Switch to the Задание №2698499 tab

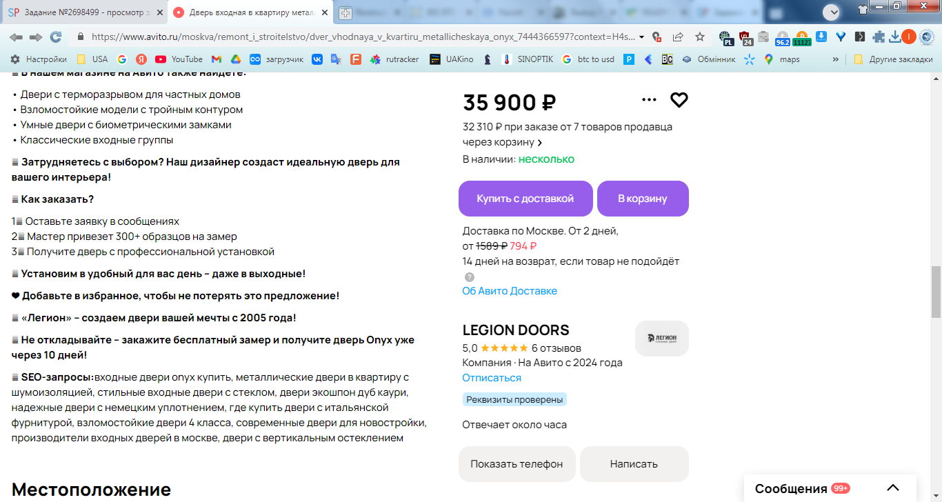[84, 12]
